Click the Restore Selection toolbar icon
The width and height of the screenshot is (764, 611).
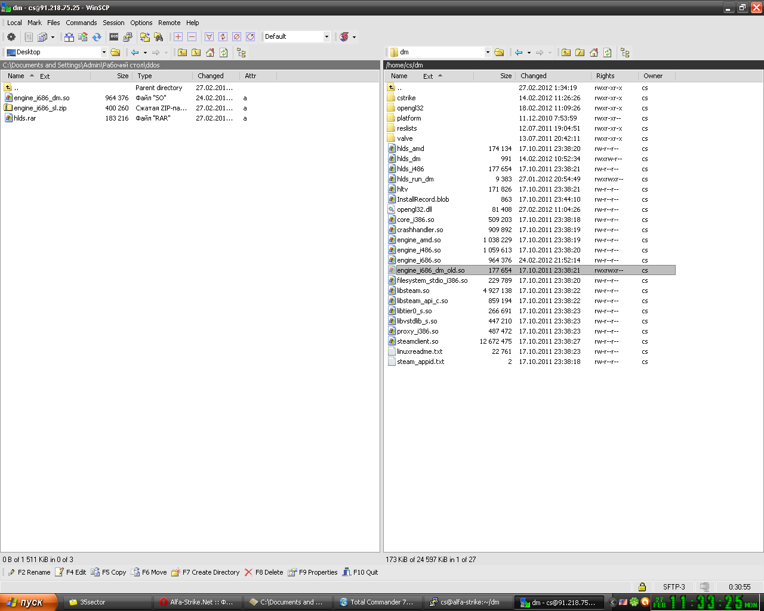point(250,37)
